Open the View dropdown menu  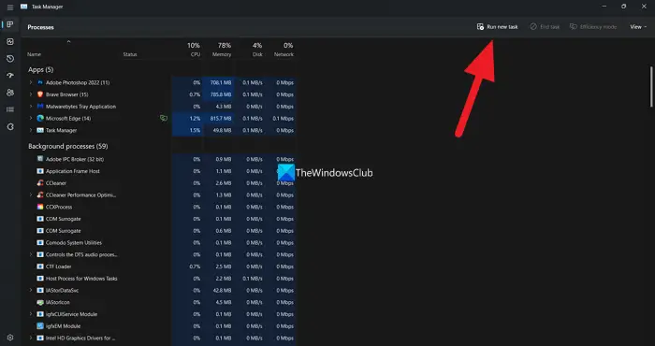(x=638, y=27)
